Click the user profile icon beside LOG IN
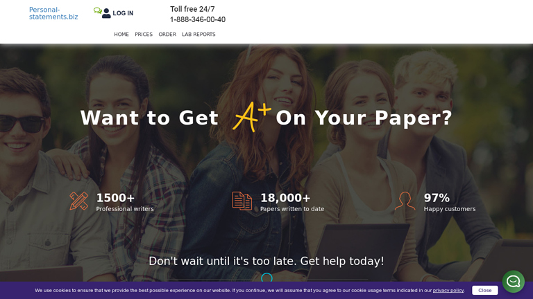The image size is (533, 299). pos(106,13)
